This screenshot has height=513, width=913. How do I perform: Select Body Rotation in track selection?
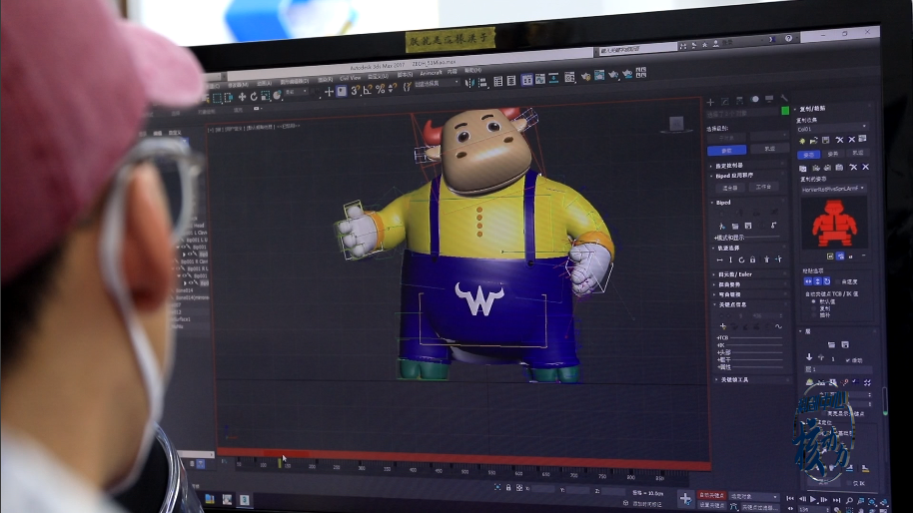[741, 259]
